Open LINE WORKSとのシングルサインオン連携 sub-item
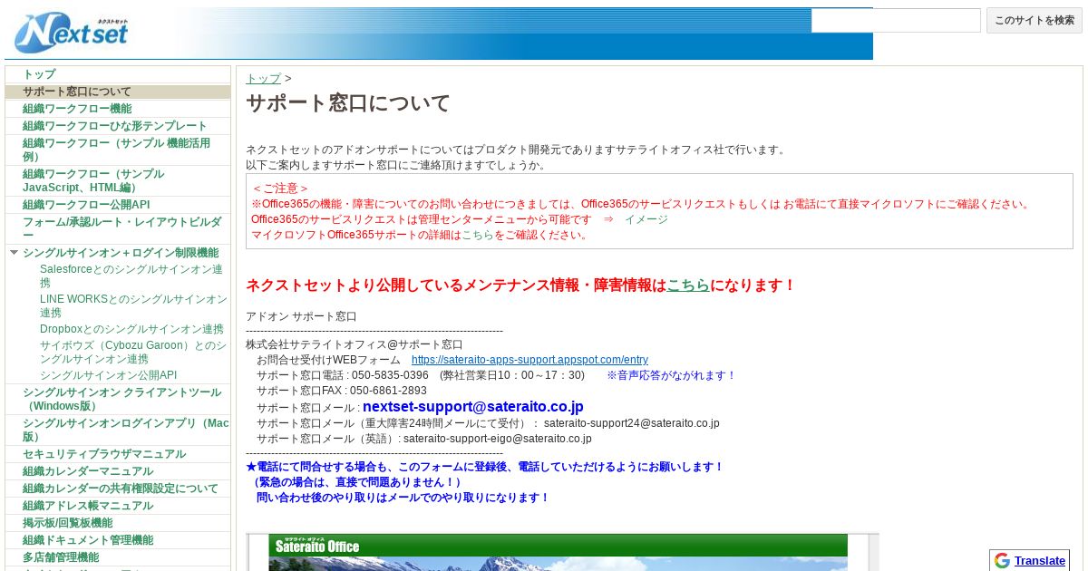The height and width of the screenshot is (571, 1088). 133,306
